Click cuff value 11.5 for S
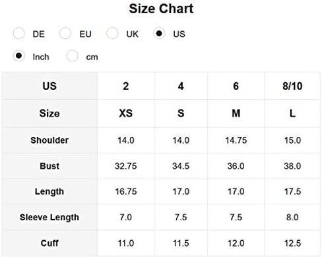This screenshot has height=258, width=322. [181, 243]
